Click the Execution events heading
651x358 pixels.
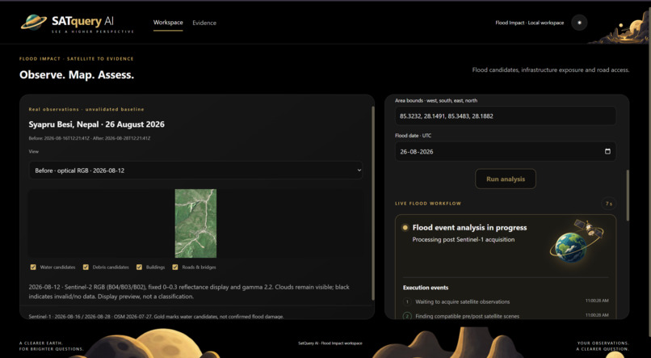(426, 288)
